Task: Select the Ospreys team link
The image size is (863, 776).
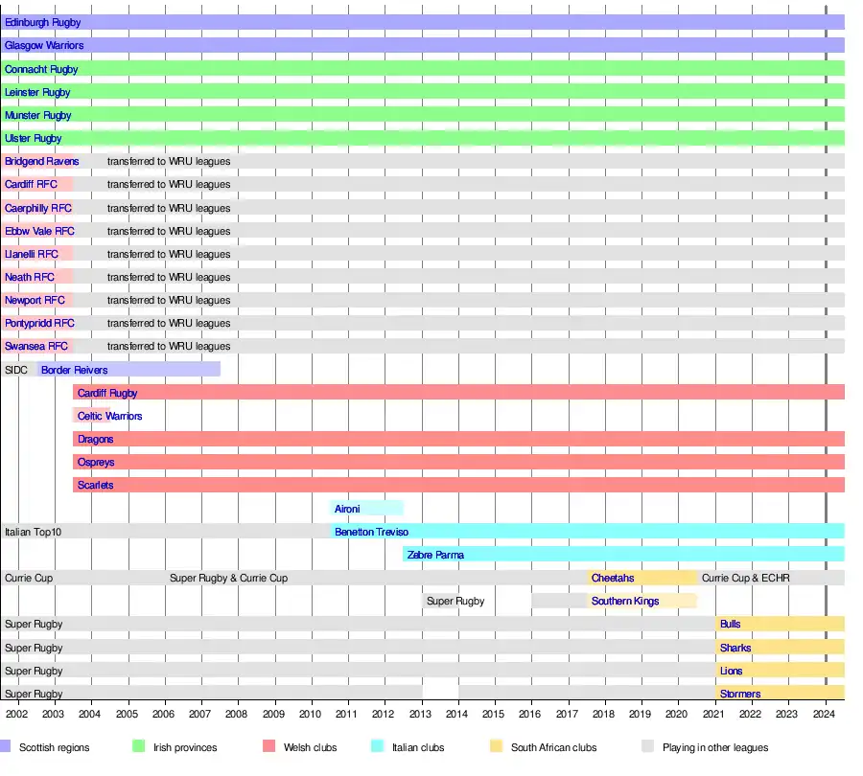Action: pos(95,463)
